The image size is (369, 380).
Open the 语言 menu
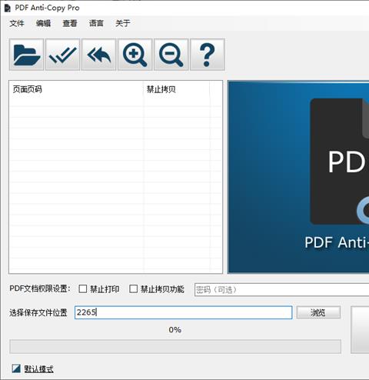(96, 23)
